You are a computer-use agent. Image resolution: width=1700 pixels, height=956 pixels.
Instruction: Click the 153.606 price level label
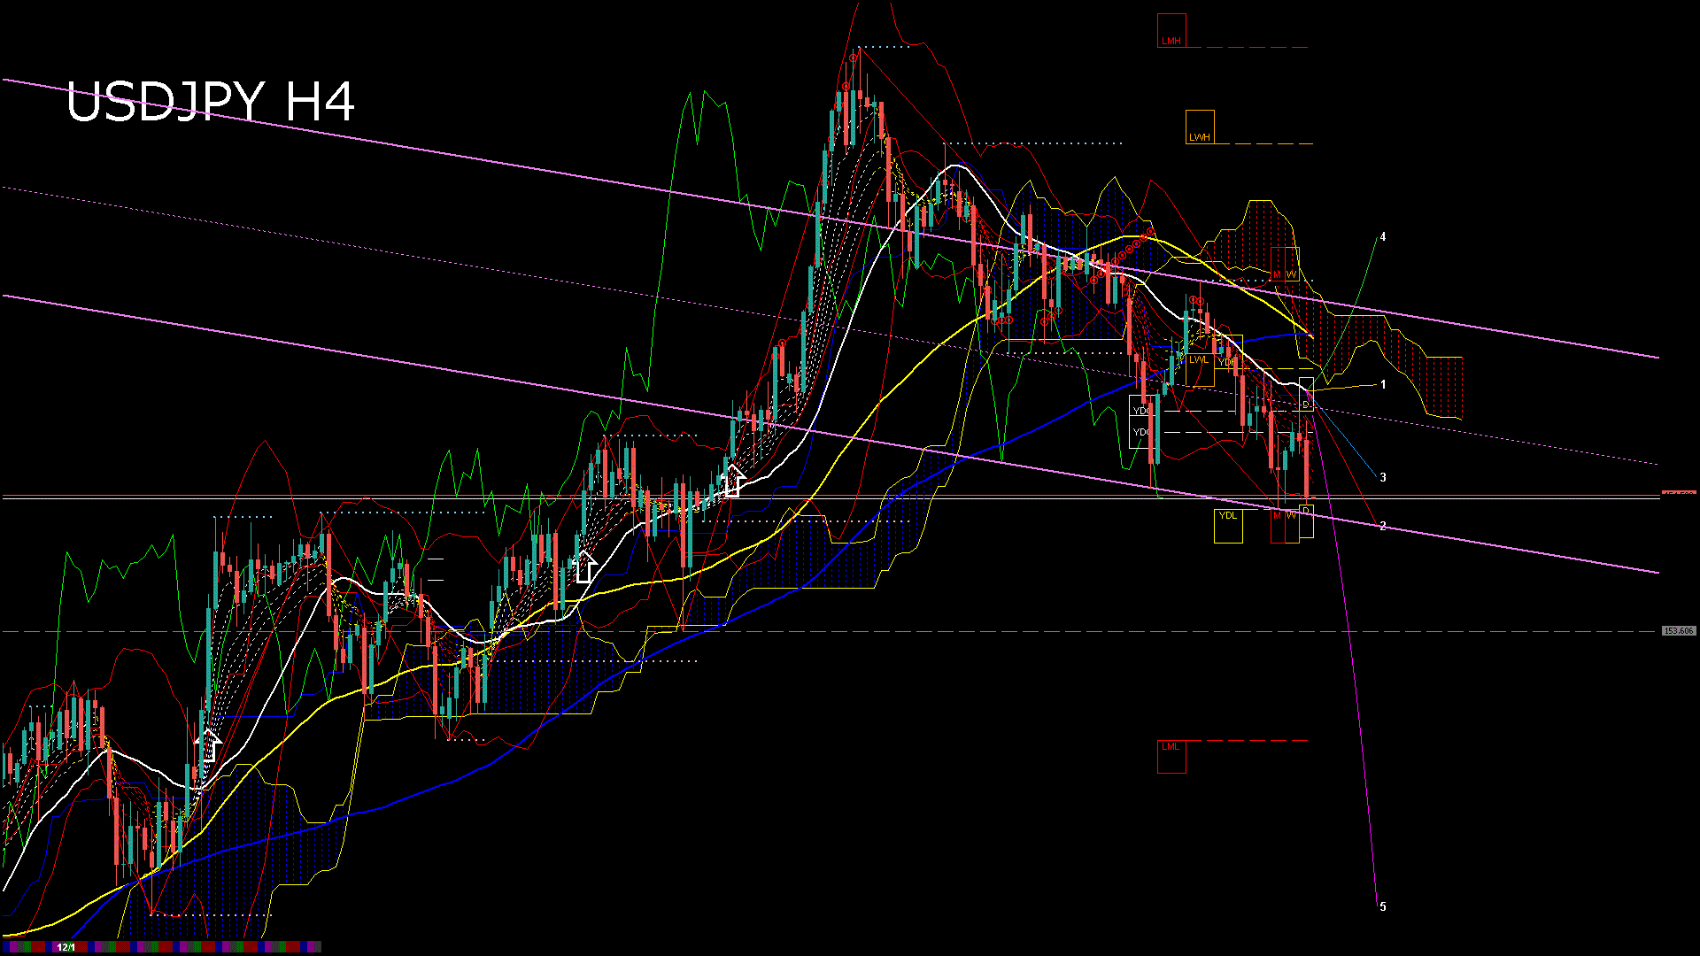pyautogui.click(x=1678, y=631)
